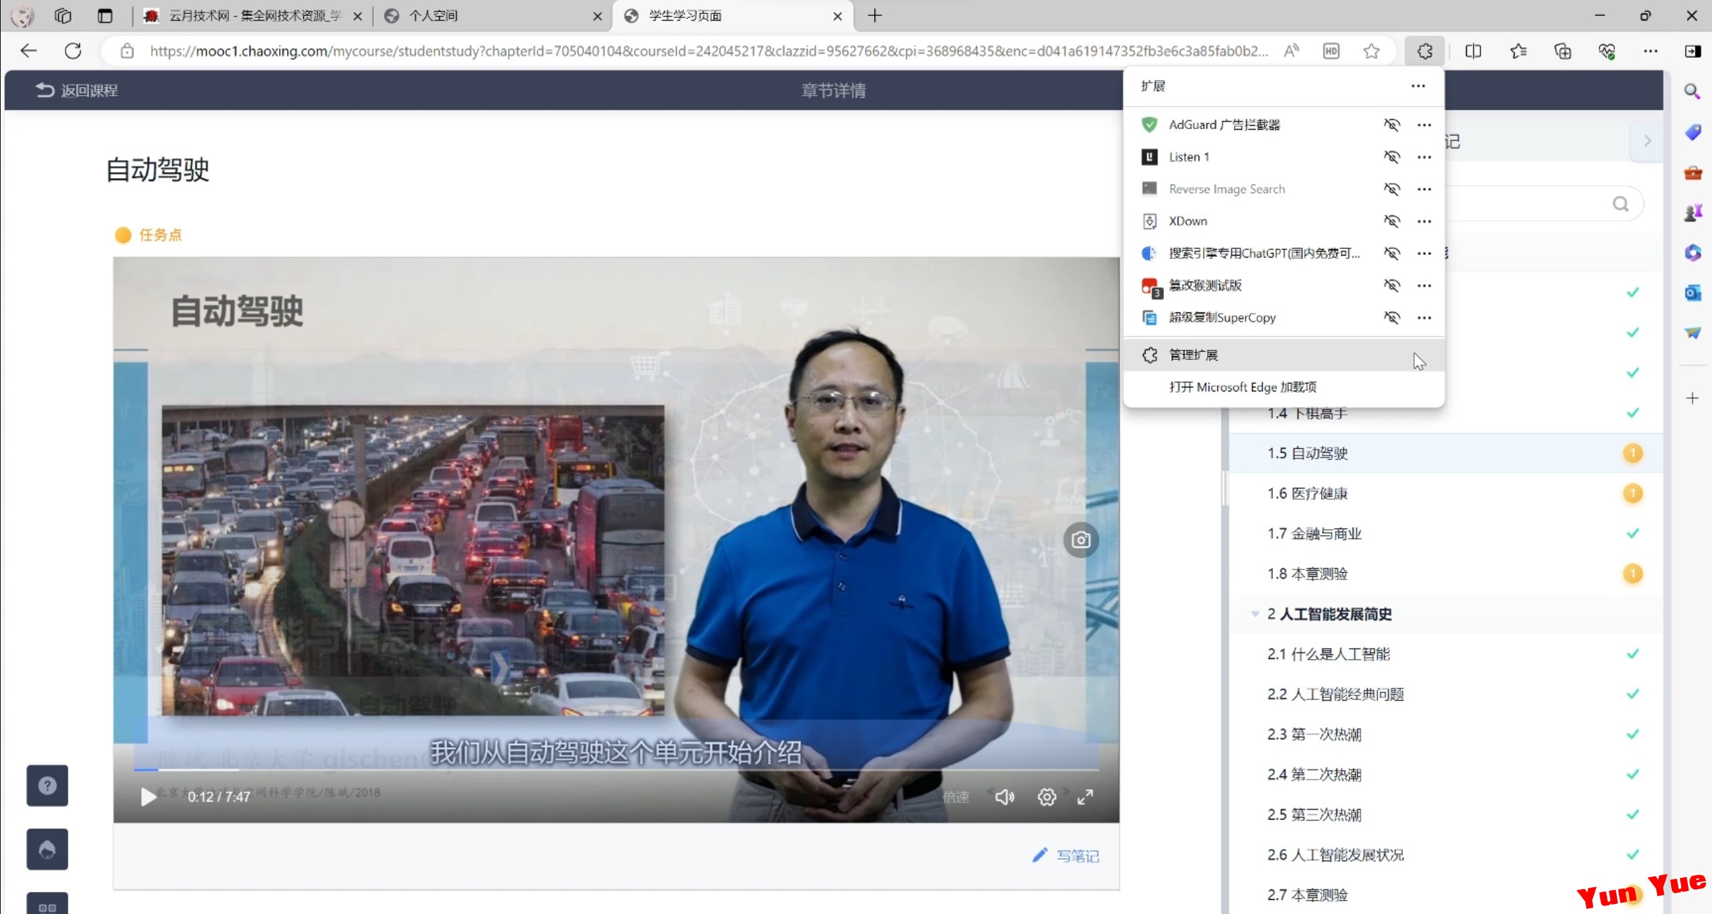Open video settings gear
Viewport: 1712px width, 914px height.
1046,796
